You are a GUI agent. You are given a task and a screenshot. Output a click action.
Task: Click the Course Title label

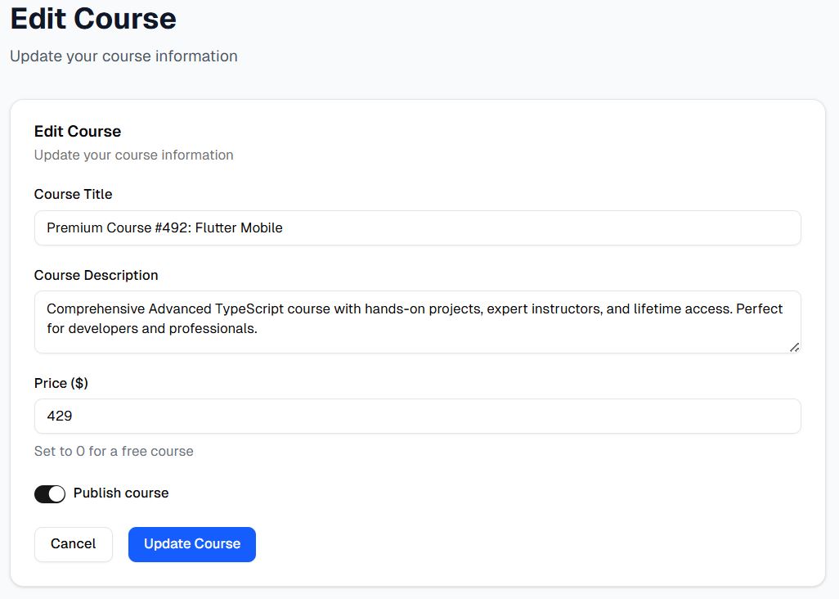(x=73, y=194)
